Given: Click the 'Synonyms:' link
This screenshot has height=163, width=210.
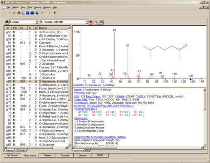Looking at the screenshot, I should 81,119.
